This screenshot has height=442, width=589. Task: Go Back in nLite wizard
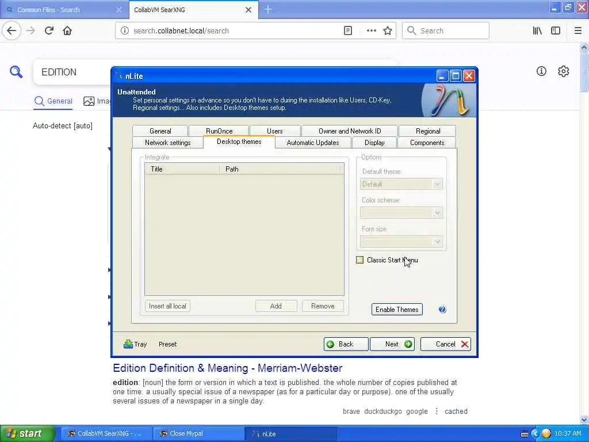click(x=346, y=344)
